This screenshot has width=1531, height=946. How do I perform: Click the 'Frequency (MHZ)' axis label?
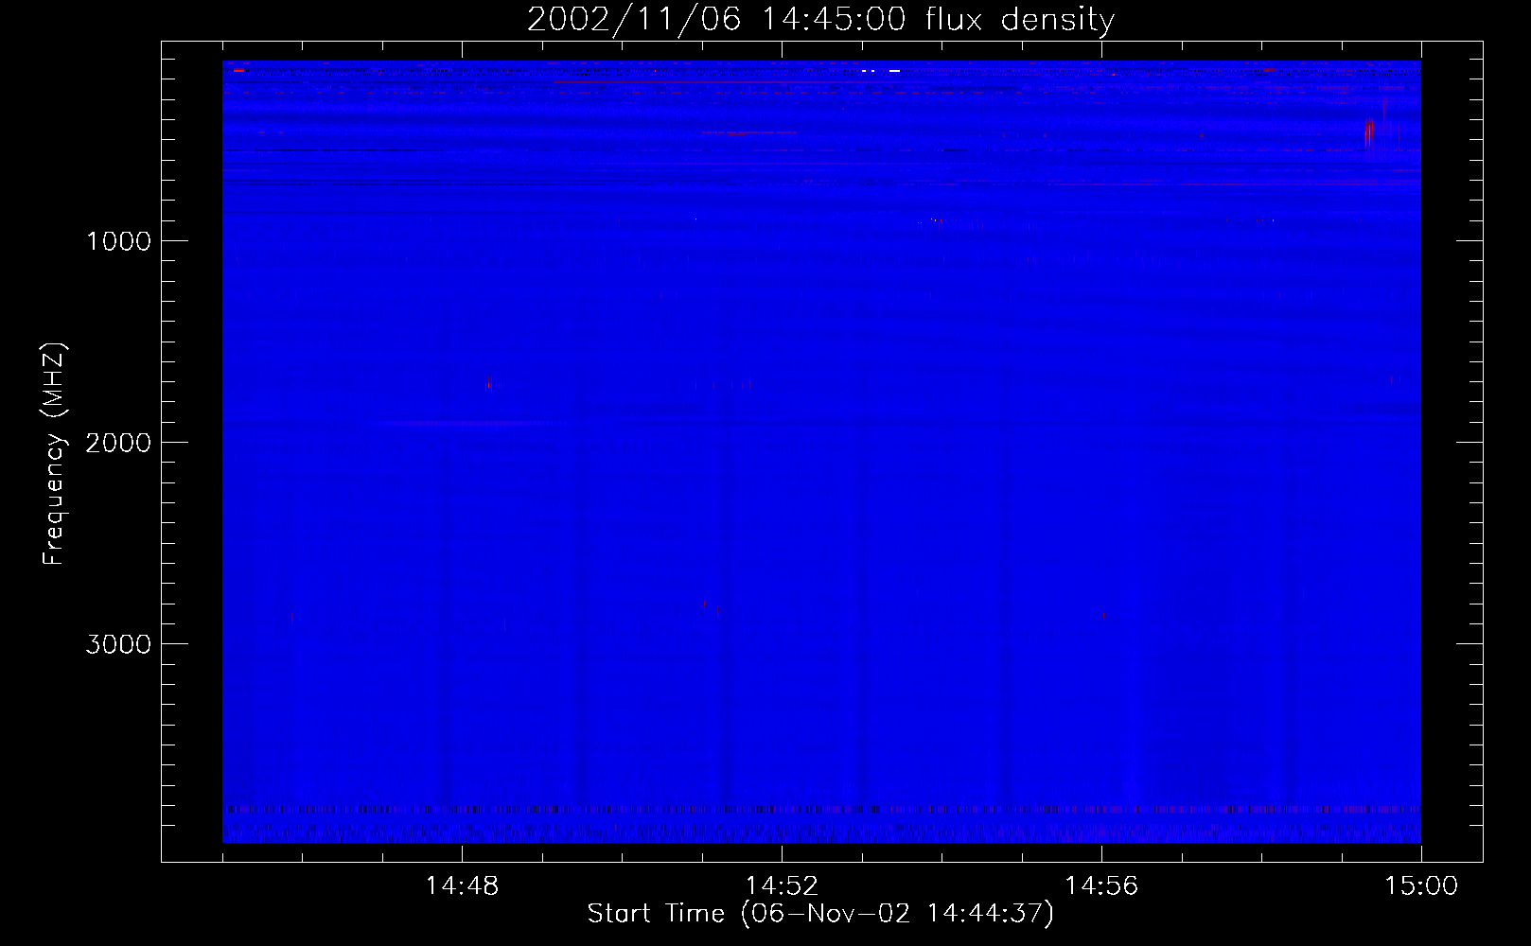[x=53, y=454]
